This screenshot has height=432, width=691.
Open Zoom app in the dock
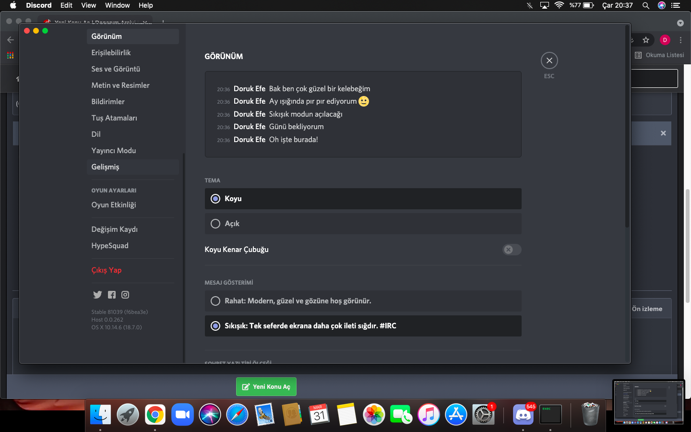pos(182,415)
